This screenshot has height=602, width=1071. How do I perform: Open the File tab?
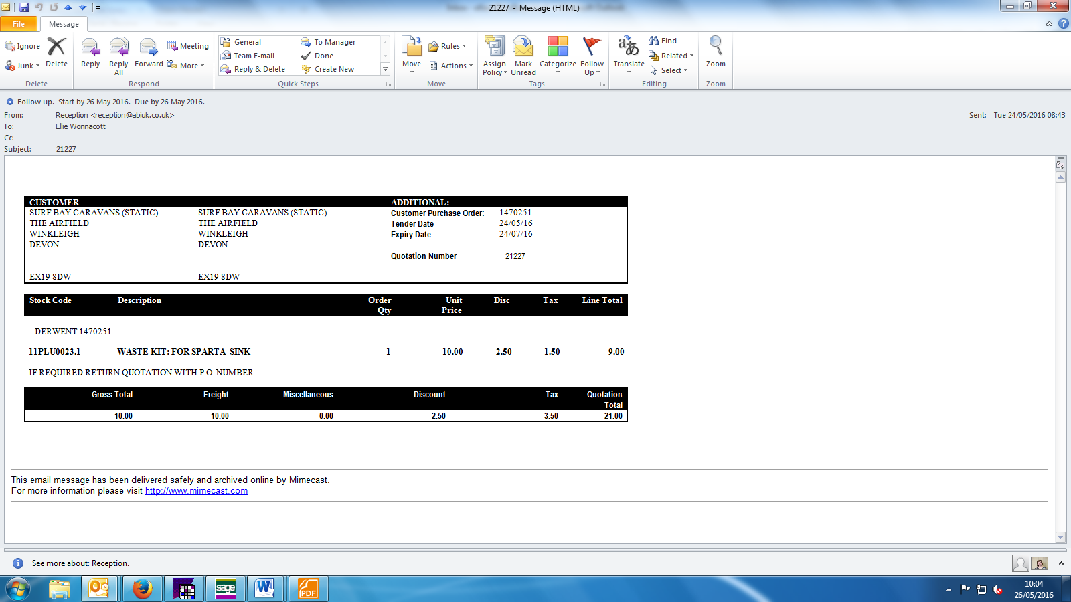[19, 24]
